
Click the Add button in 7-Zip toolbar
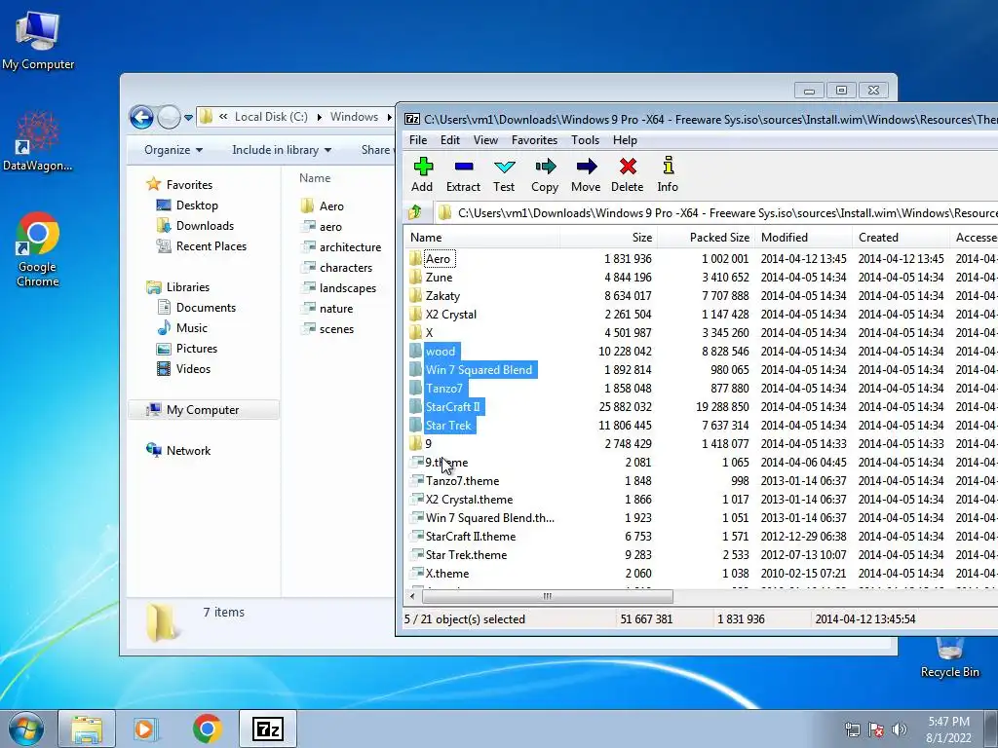click(422, 174)
